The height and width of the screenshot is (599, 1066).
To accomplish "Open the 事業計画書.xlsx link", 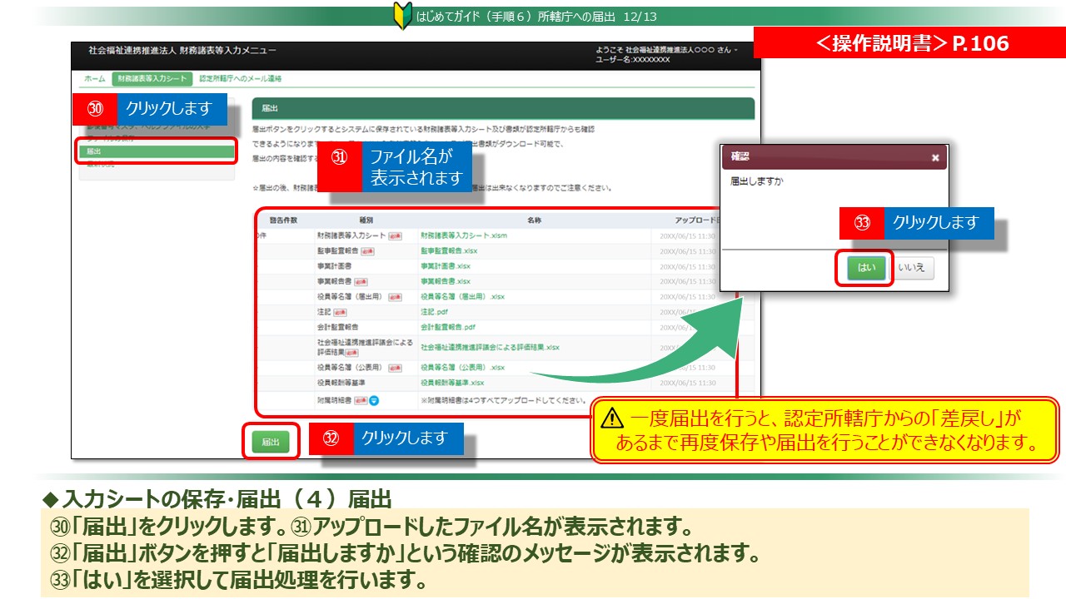I will pos(446,266).
